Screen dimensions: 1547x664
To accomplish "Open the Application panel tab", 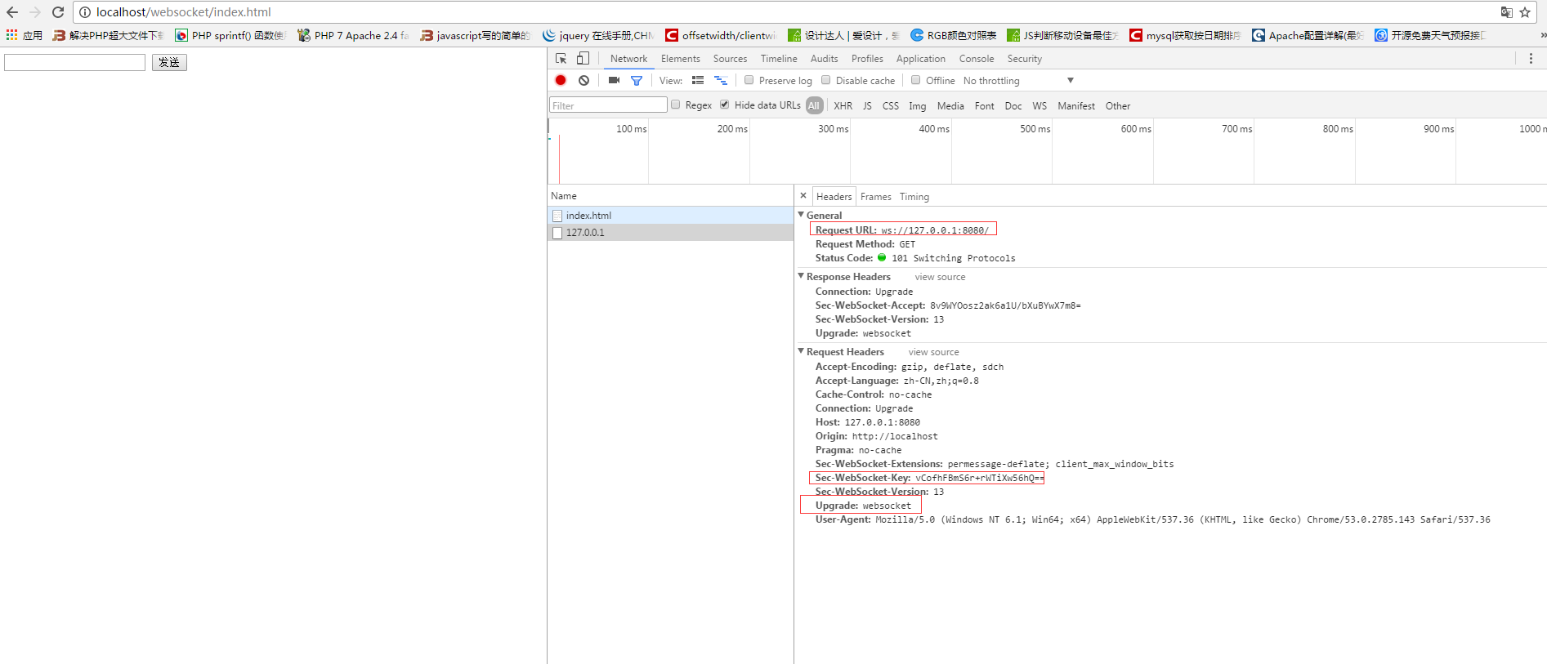I will click(x=921, y=59).
